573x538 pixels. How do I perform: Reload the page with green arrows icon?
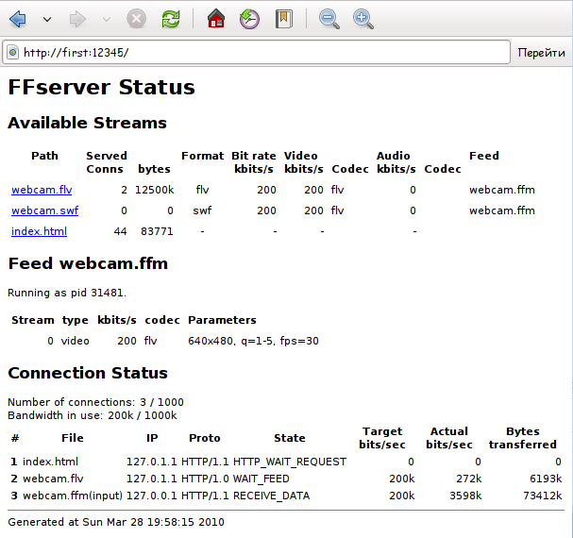171,19
